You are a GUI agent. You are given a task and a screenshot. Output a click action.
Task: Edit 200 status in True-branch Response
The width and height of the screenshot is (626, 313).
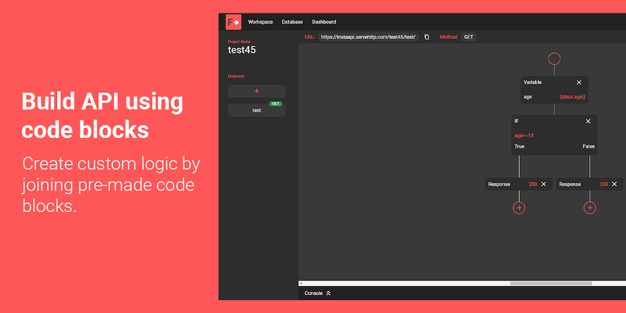(x=533, y=184)
